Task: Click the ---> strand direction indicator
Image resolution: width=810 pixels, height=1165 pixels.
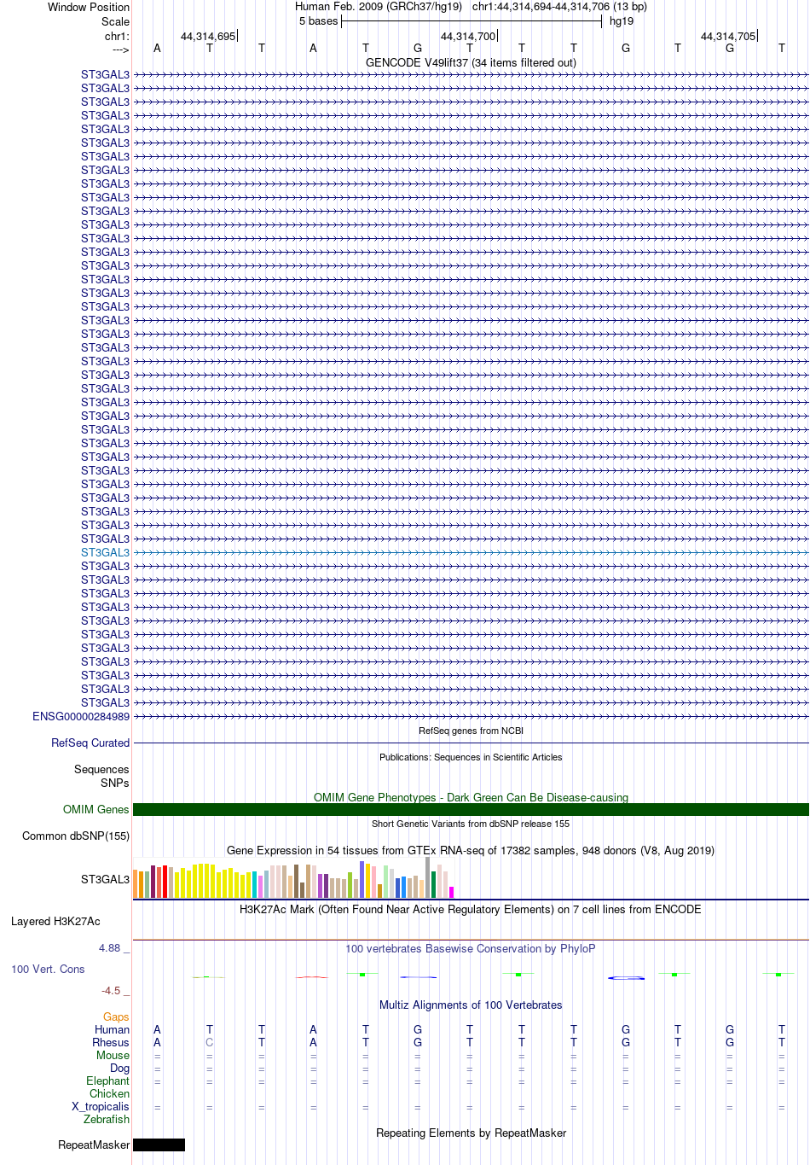Action: [120, 50]
